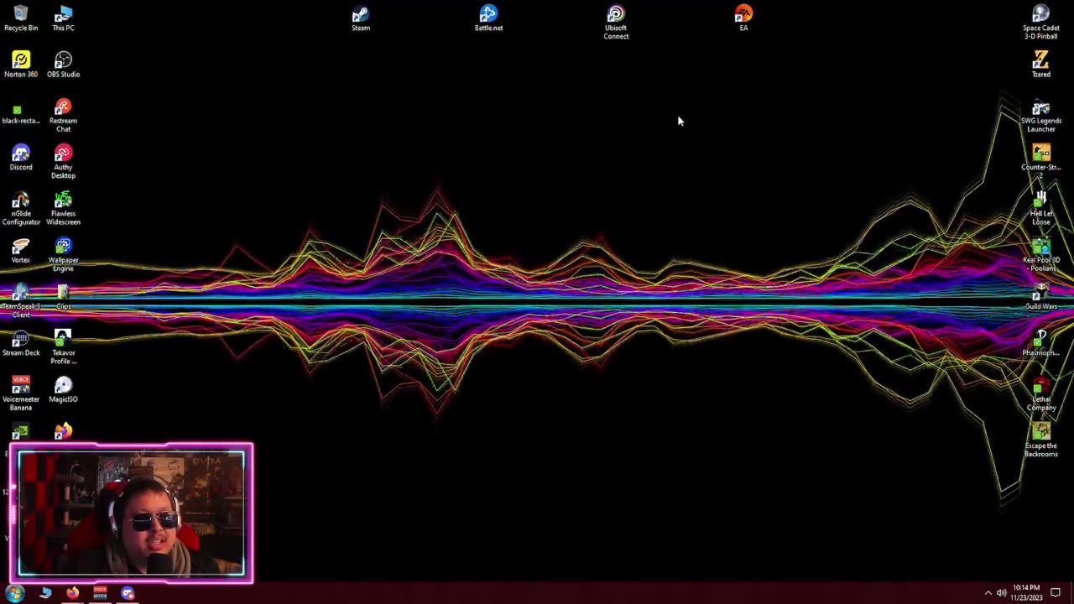Open the volume speaker control
Screen dimensions: 1074x604
tap(1002, 593)
